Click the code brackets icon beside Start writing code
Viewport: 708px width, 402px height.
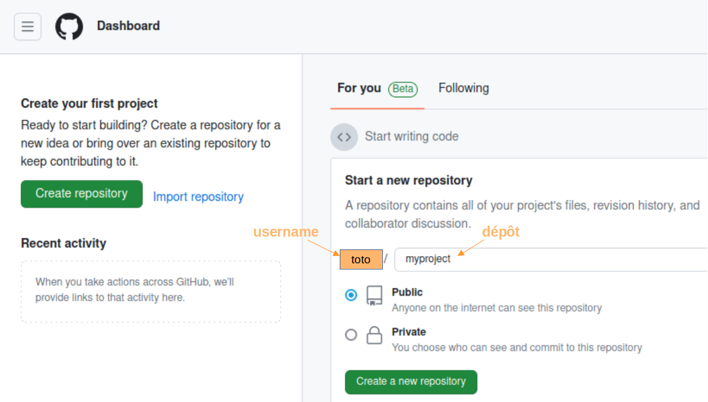pyautogui.click(x=344, y=137)
